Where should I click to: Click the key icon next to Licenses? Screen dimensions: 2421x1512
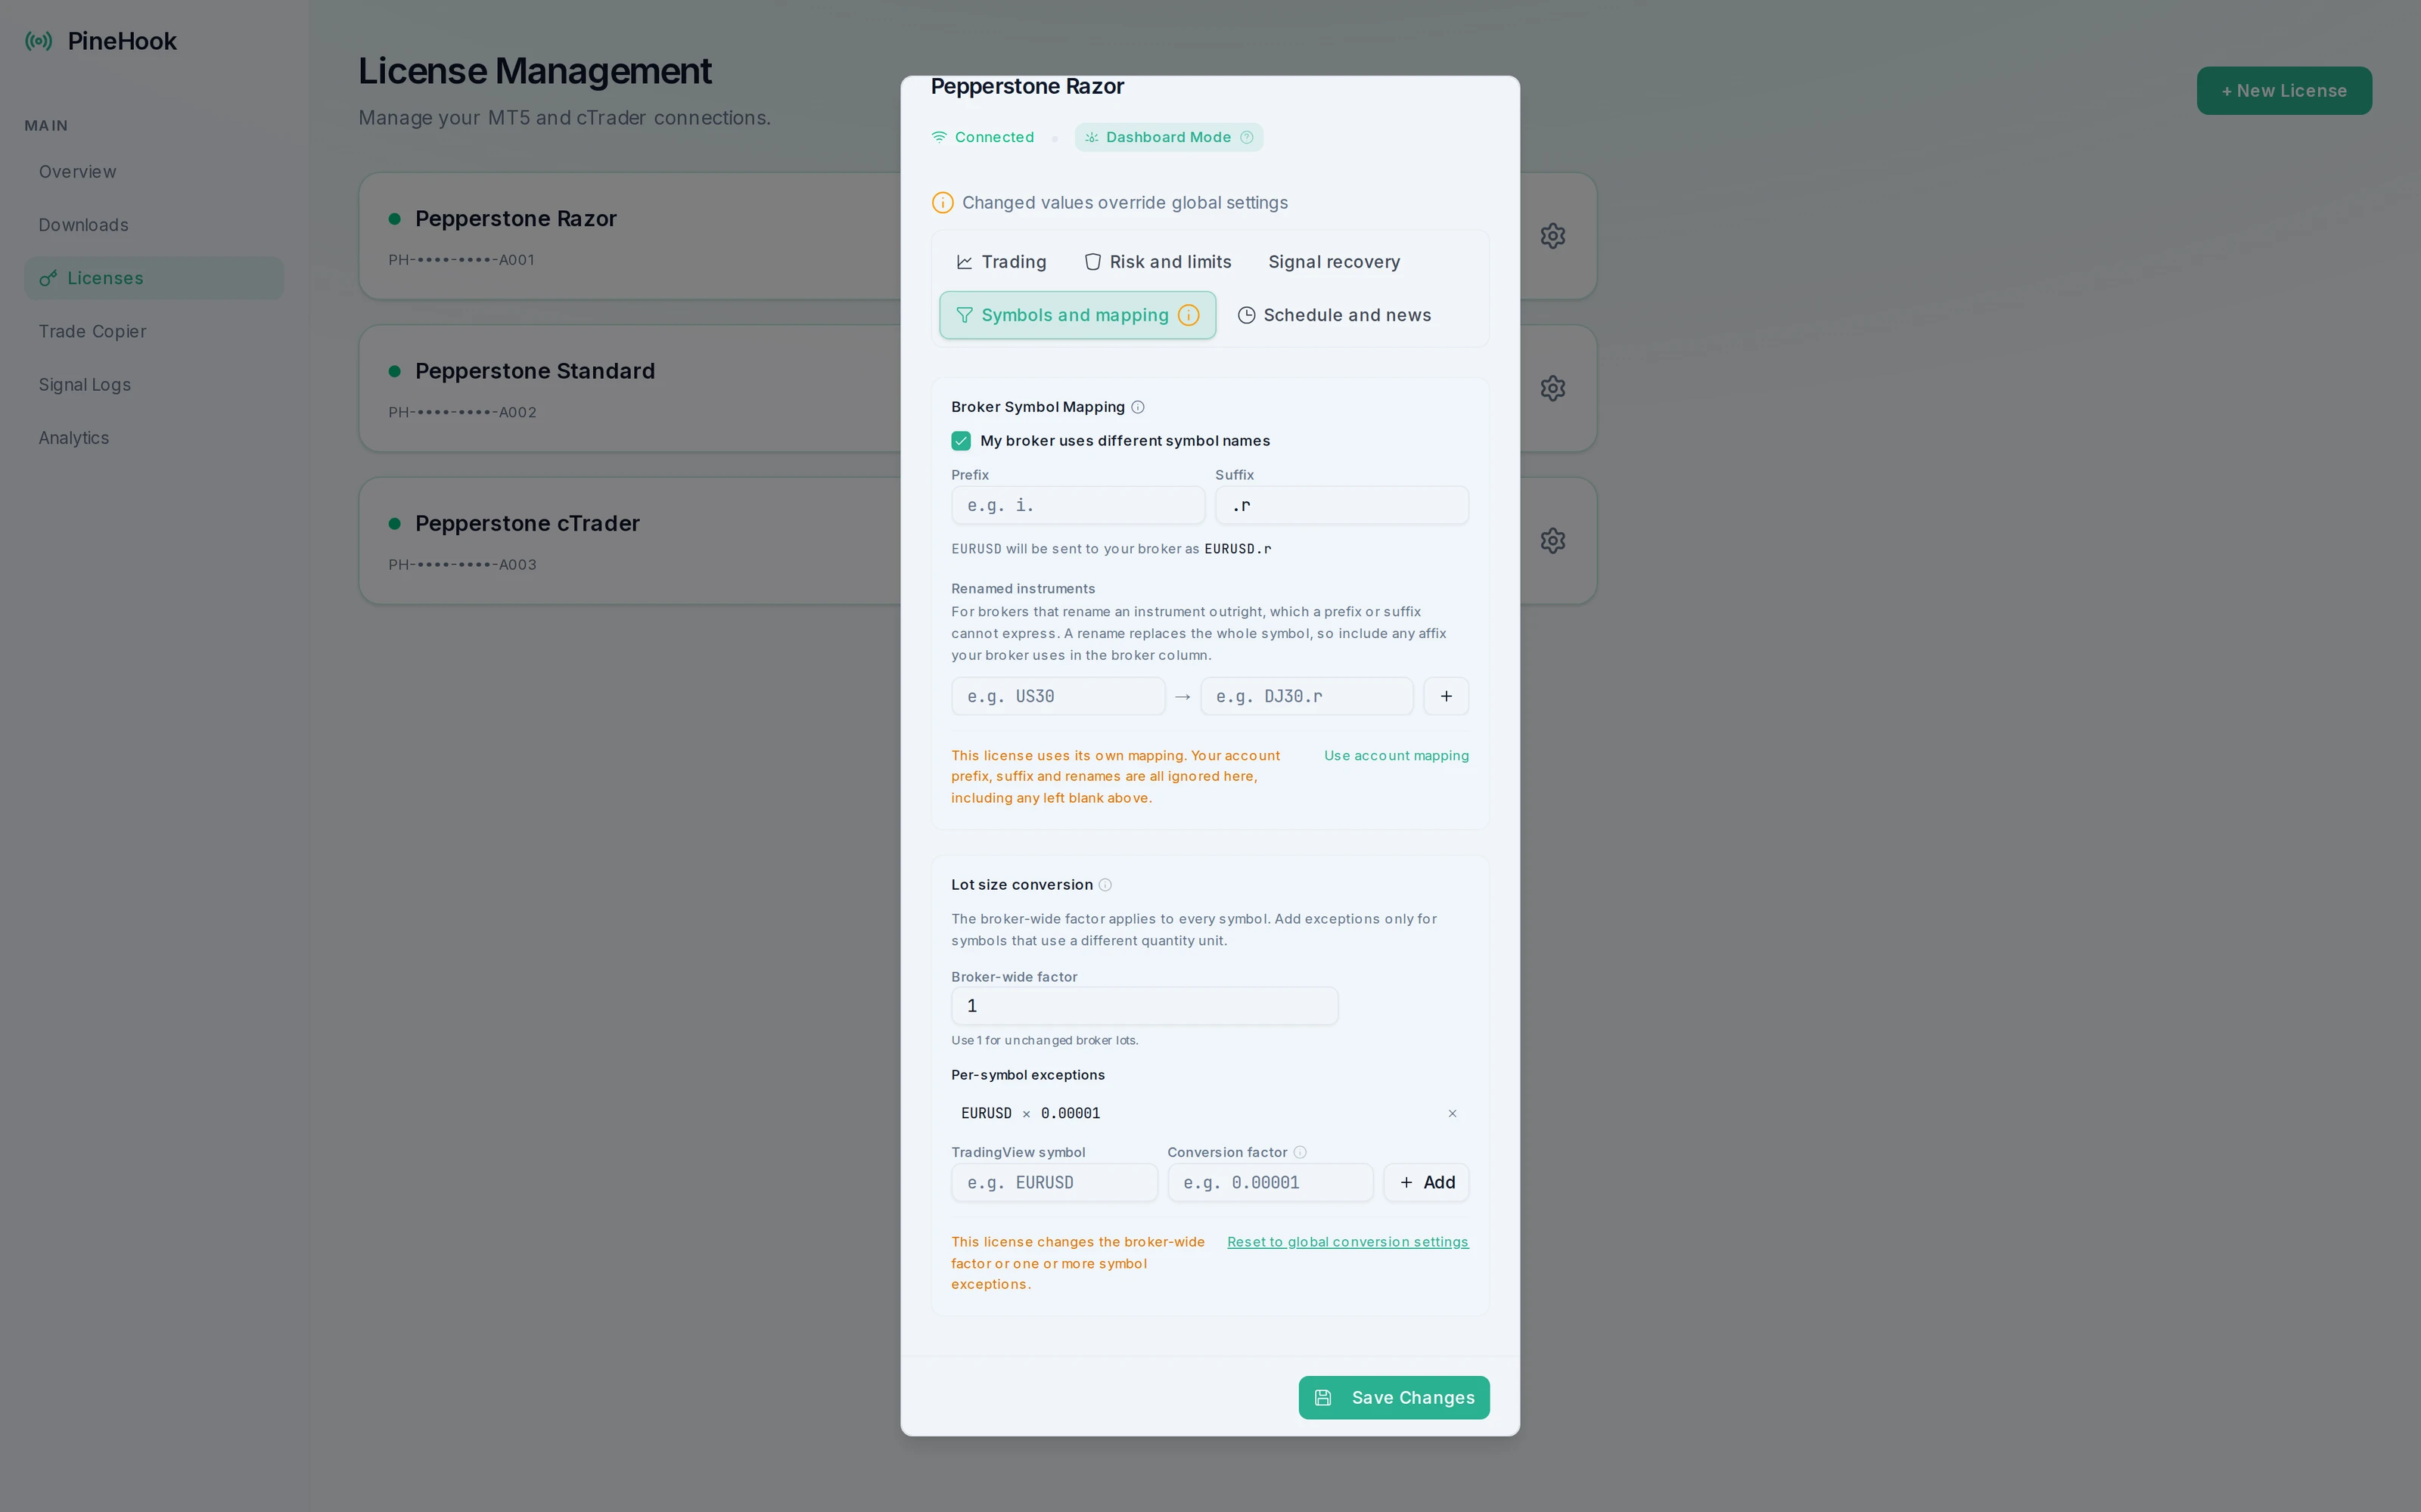point(48,278)
